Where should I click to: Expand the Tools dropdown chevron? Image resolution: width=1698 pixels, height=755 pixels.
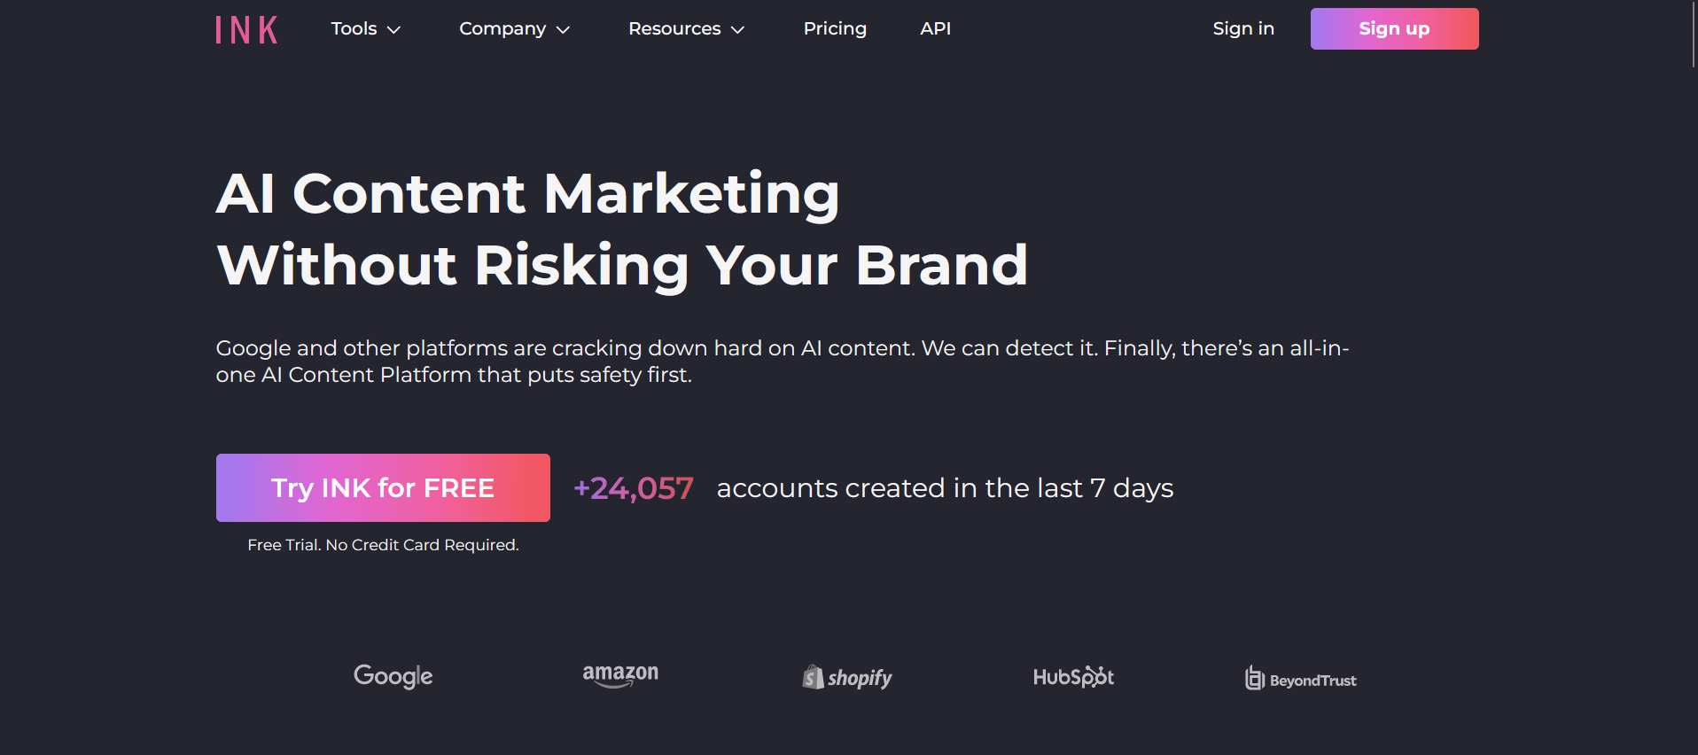[x=394, y=30]
